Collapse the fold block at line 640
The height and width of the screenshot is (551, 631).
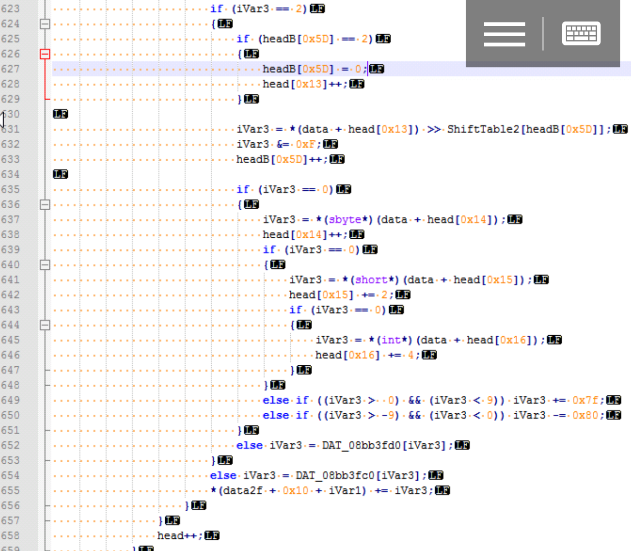tap(45, 265)
